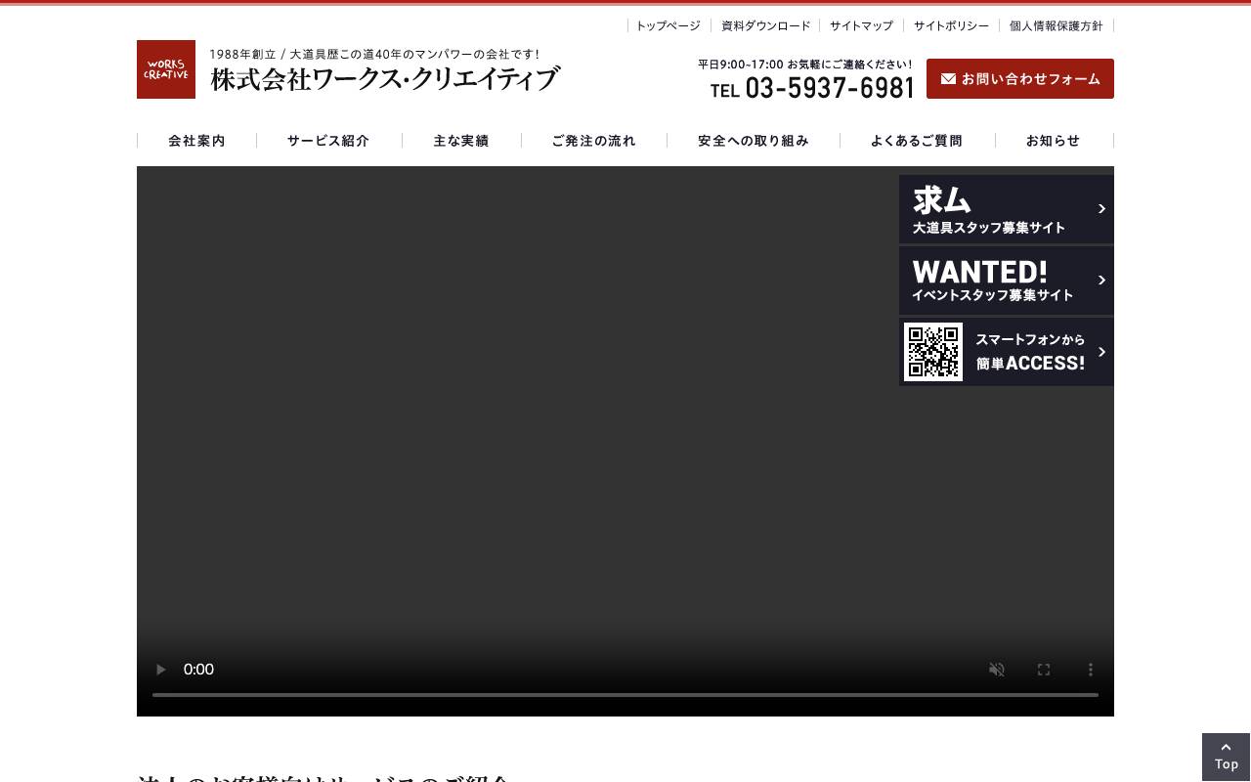This screenshot has height=782, width=1251.
Task: Open video more options menu
Action: click(1091, 670)
